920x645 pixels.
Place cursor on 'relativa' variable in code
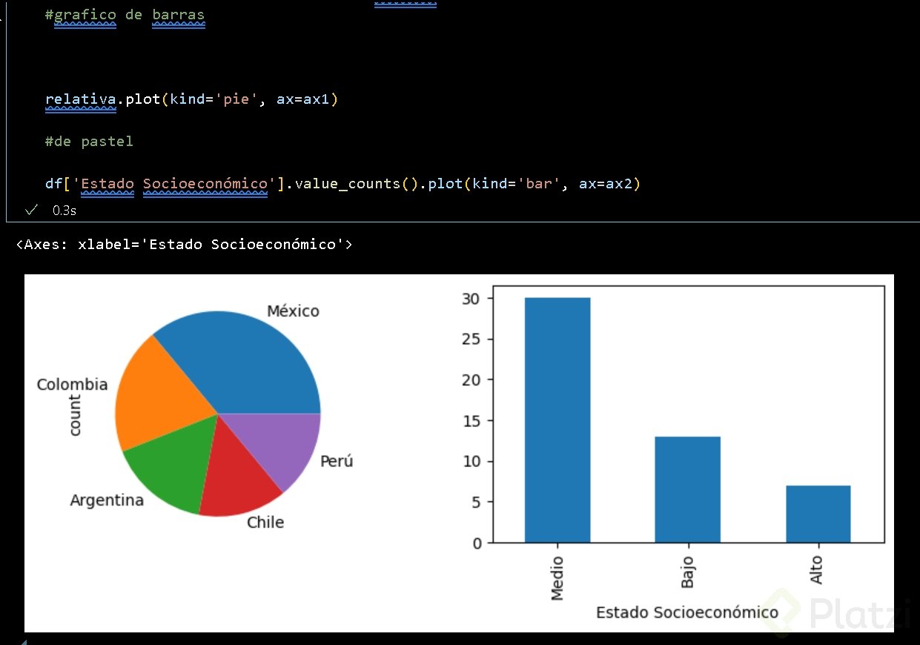point(80,99)
